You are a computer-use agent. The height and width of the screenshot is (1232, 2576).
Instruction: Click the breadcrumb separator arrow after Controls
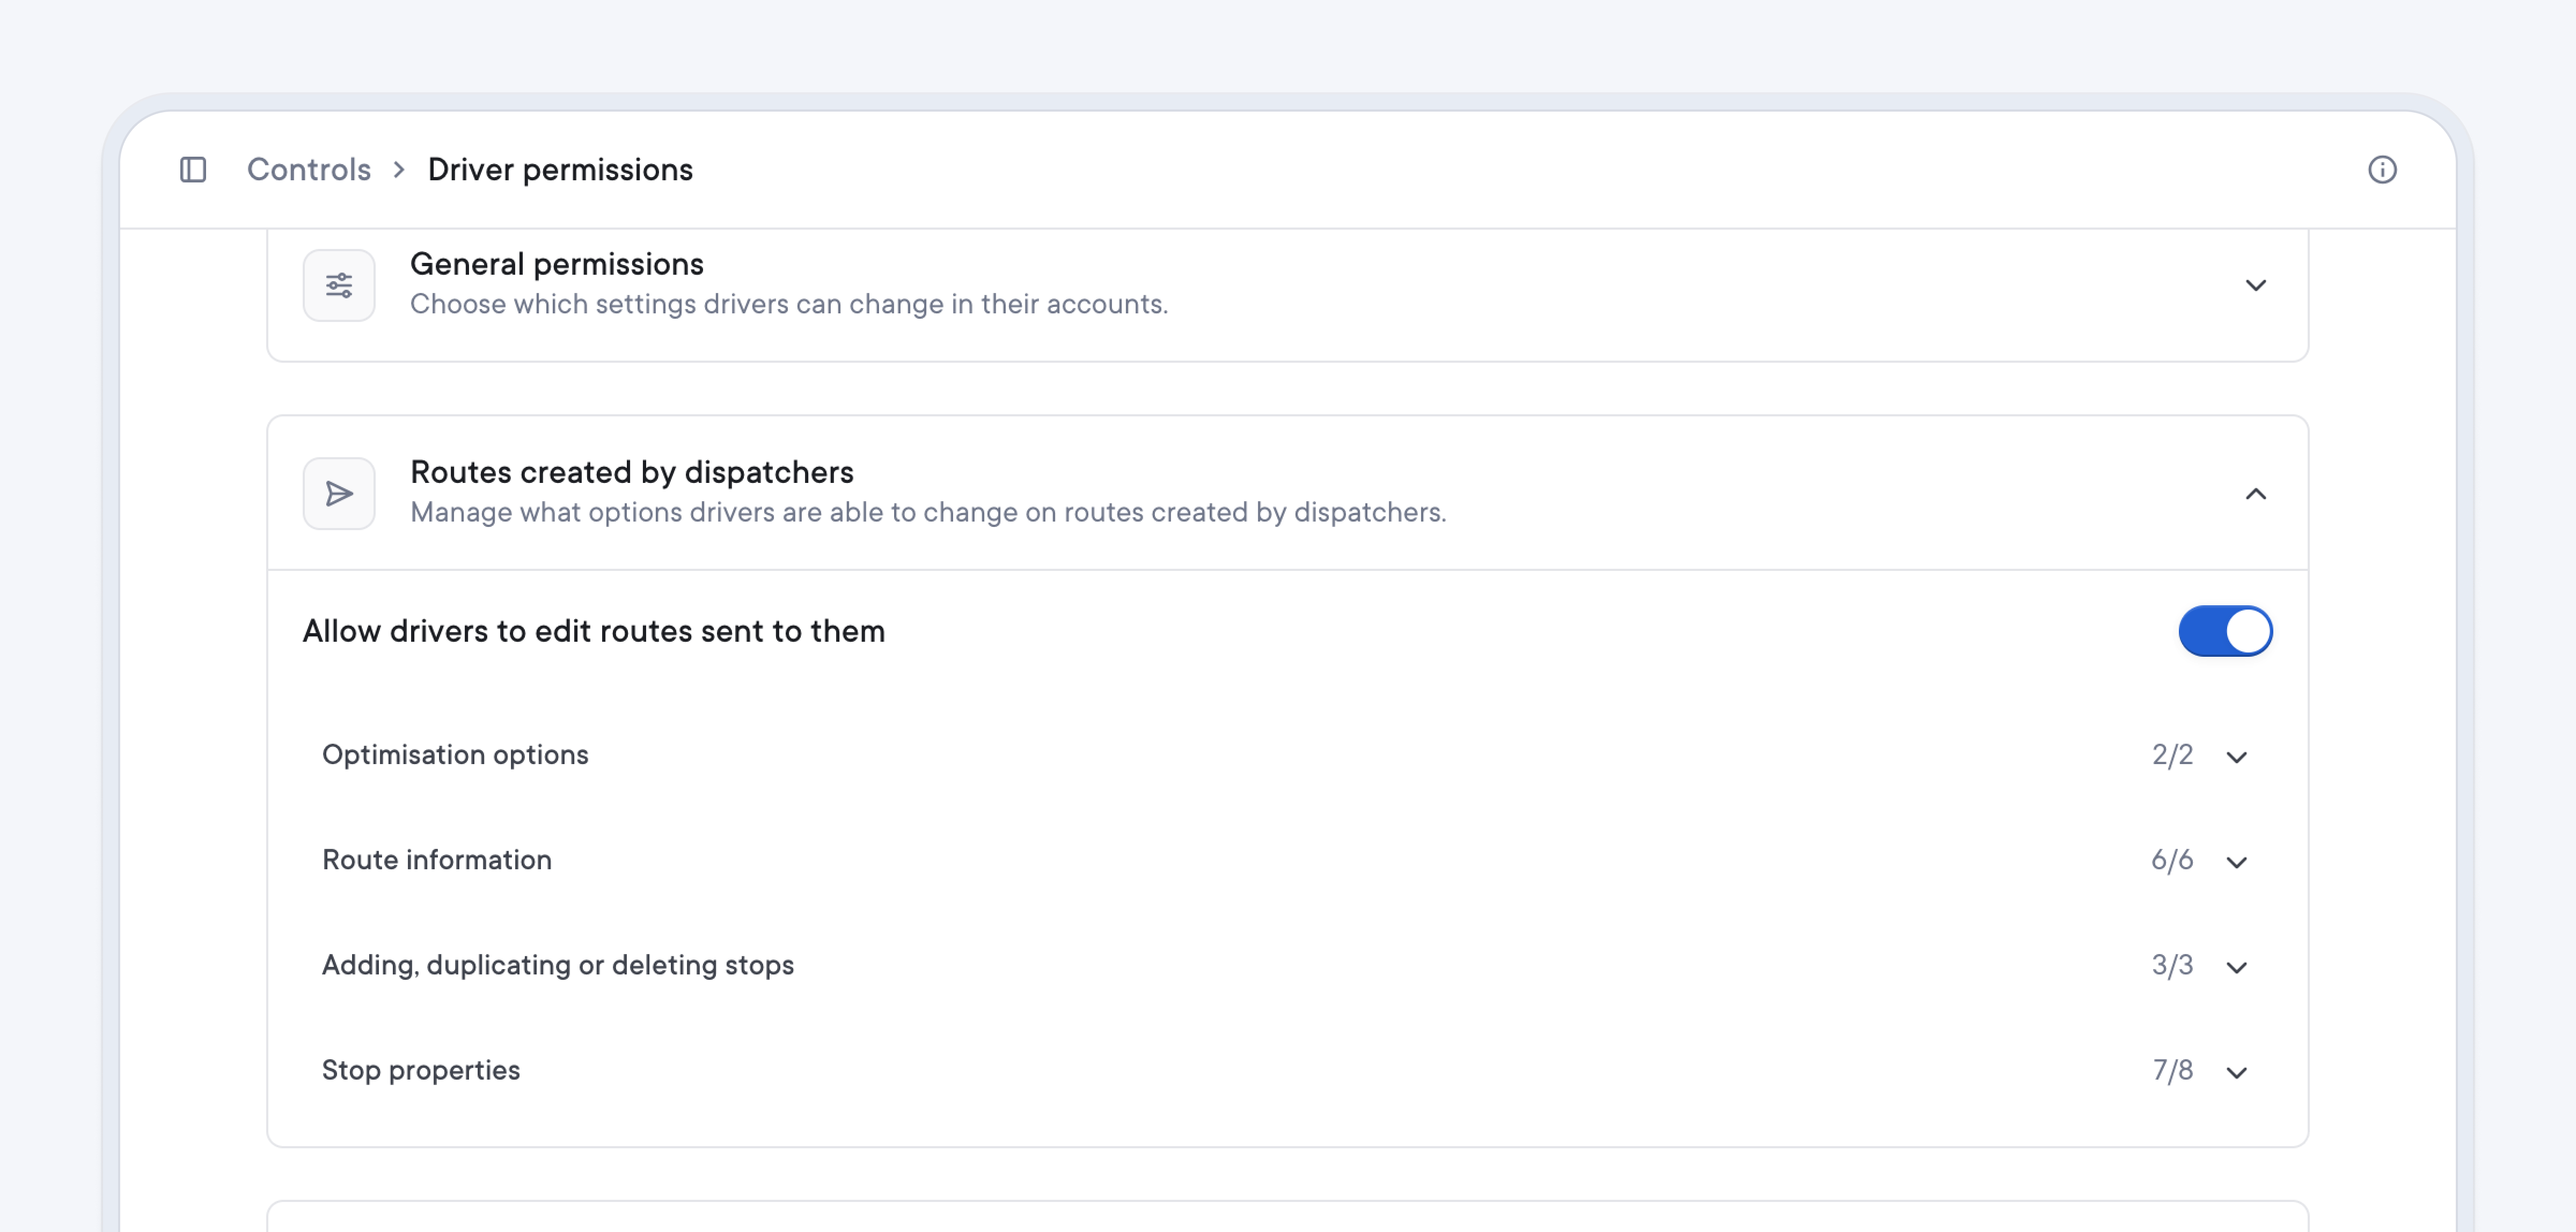point(399,170)
